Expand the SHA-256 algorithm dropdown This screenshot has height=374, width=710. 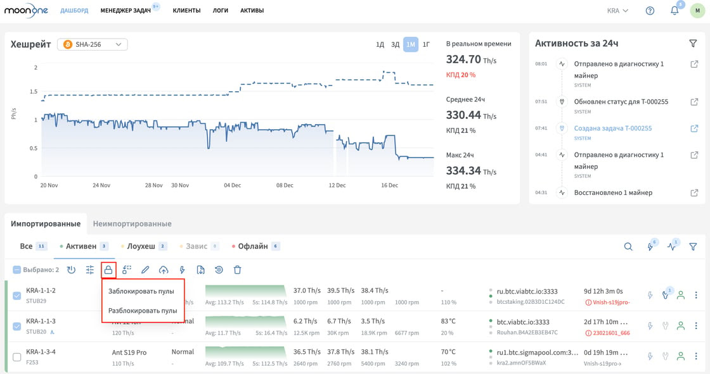click(93, 44)
